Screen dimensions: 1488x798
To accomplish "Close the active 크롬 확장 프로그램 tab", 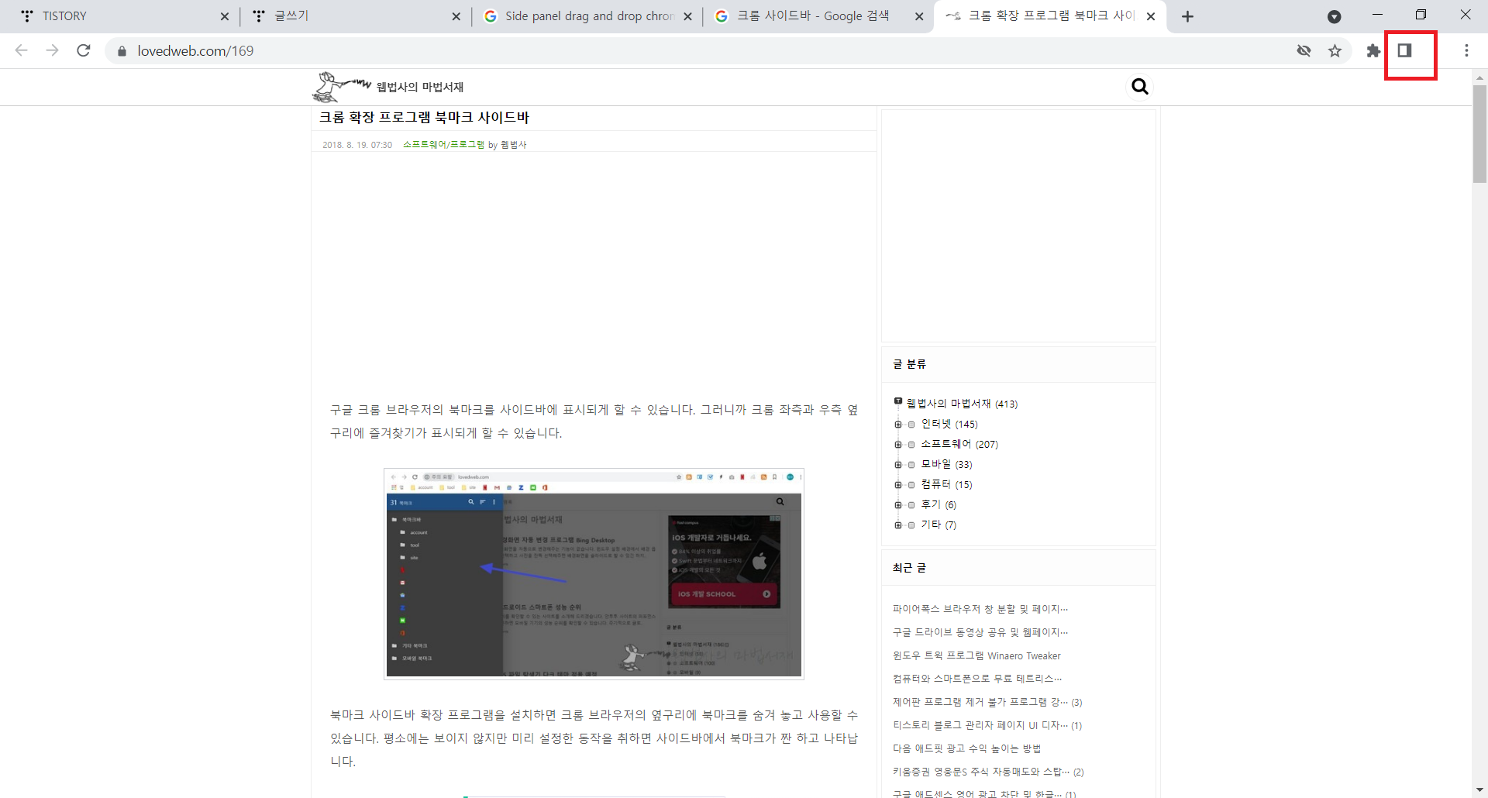I will coord(1151,16).
